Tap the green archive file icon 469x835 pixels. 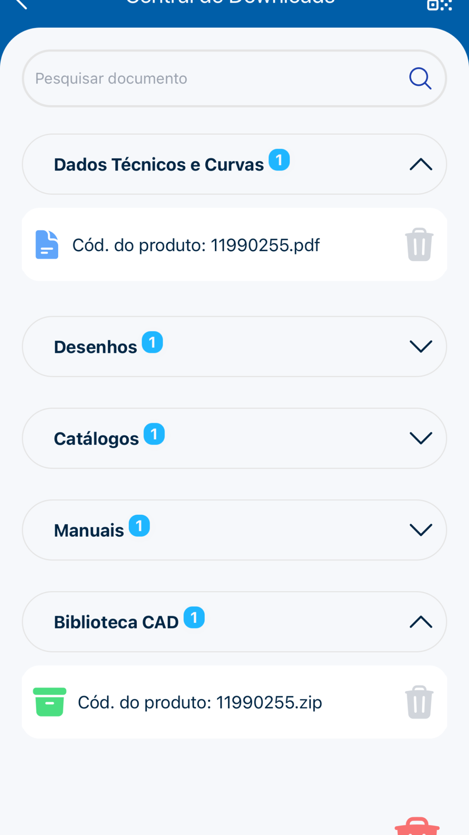49,702
